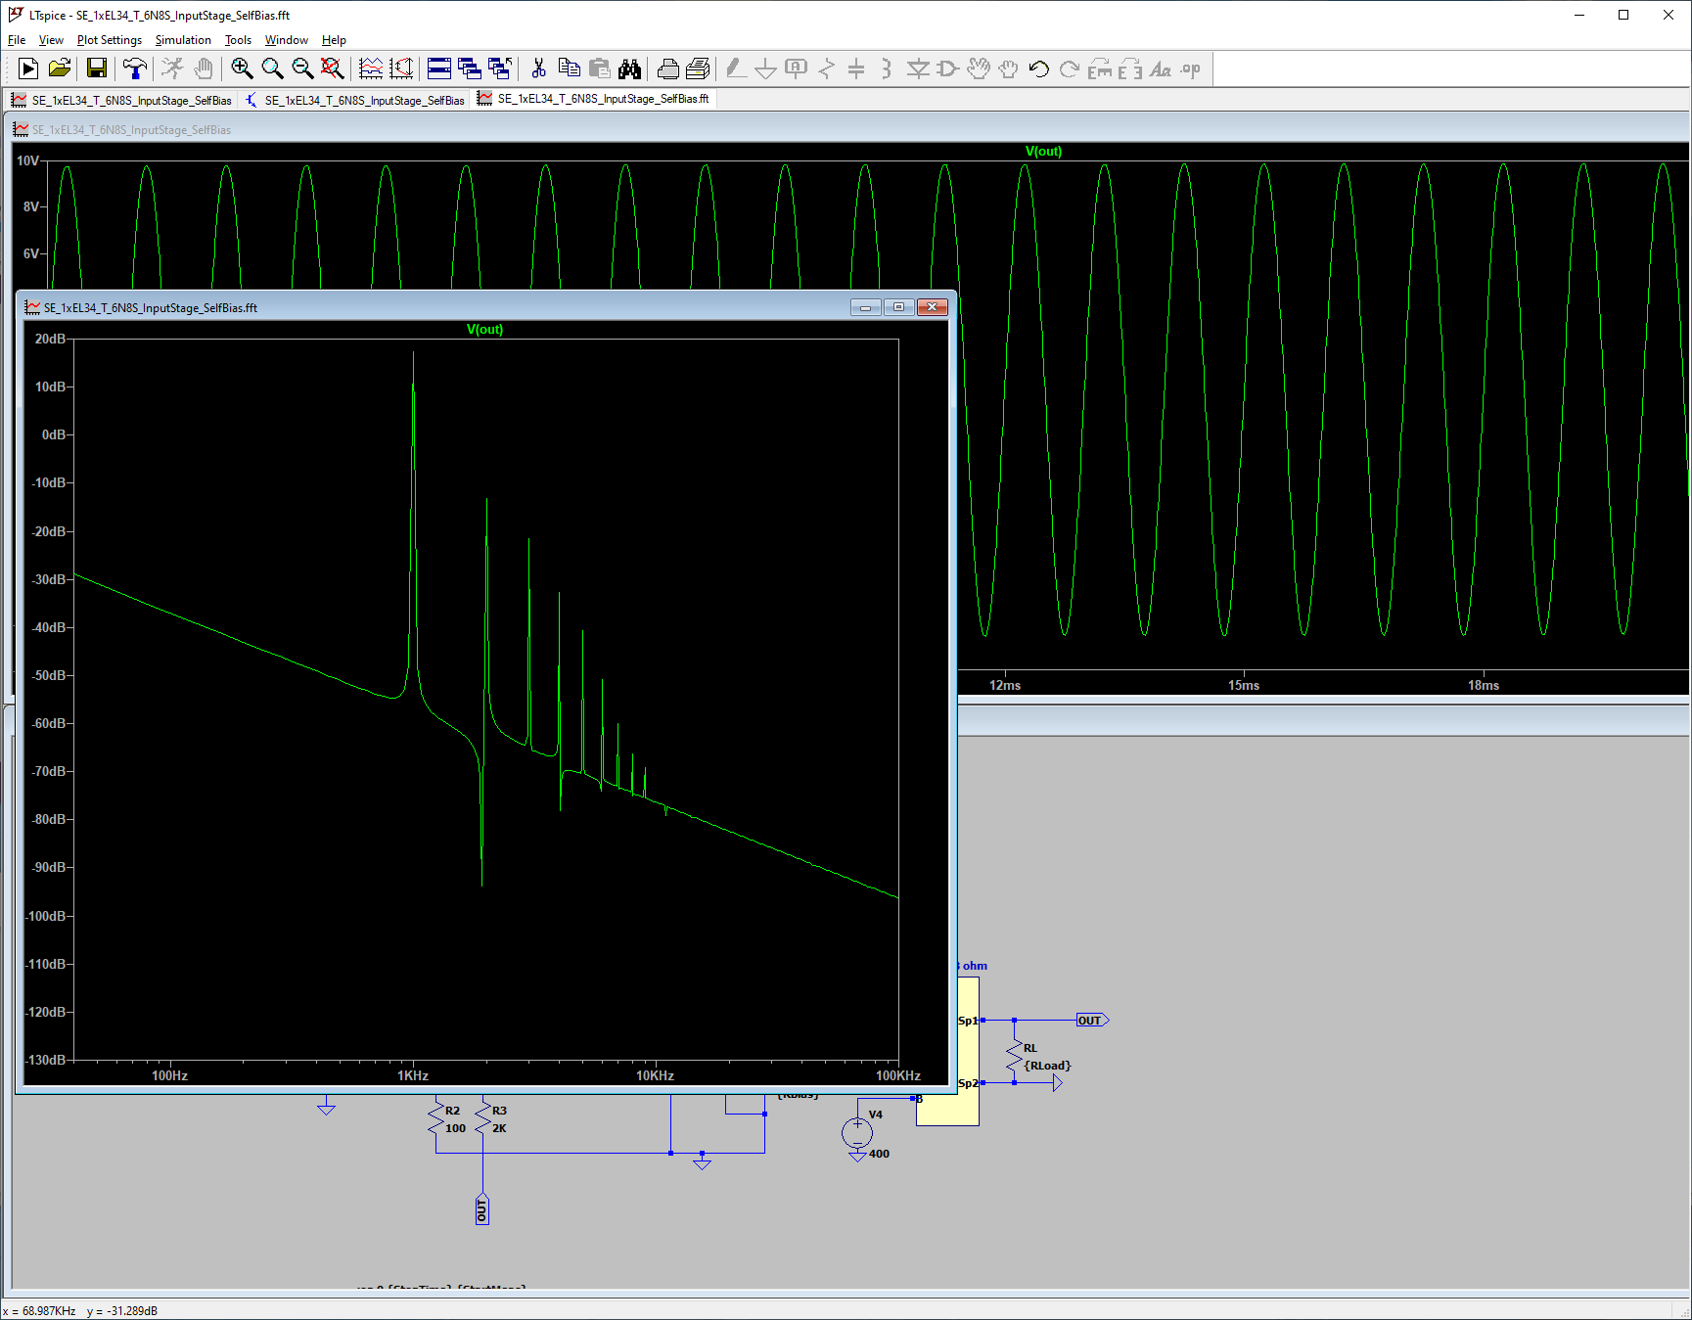The width and height of the screenshot is (1692, 1320).
Task: Halt the simulation with the hand icon
Action: 203,68
